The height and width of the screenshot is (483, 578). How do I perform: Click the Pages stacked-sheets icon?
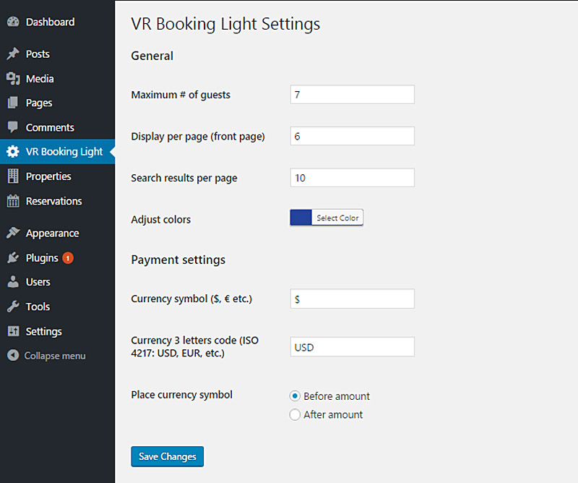point(13,103)
